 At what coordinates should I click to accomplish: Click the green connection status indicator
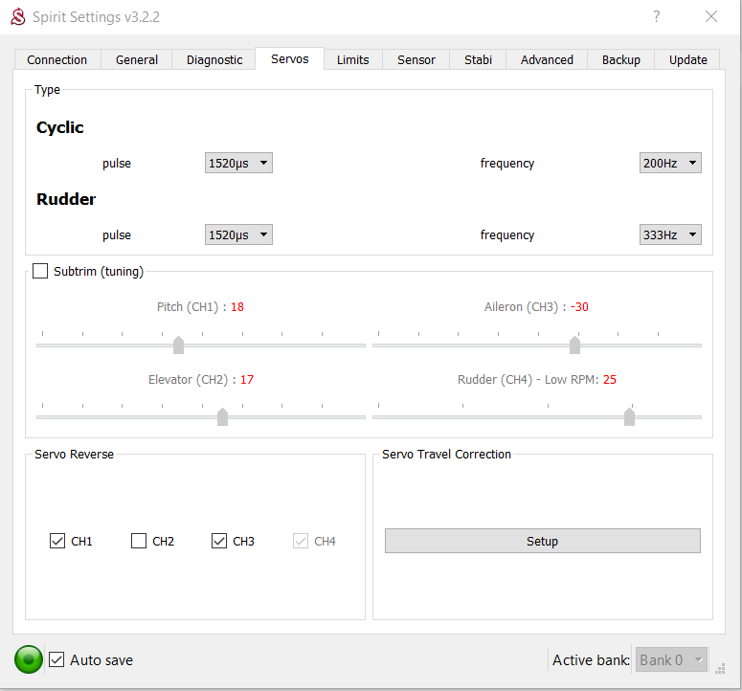tap(29, 659)
